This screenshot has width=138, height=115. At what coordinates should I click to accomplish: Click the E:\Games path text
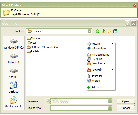pos(17,10)
